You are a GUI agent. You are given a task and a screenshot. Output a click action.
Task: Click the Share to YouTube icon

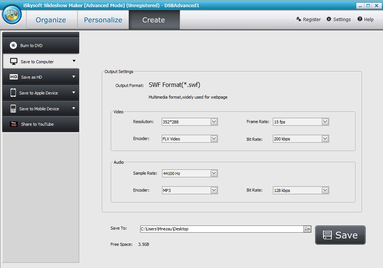click(14, 124)
